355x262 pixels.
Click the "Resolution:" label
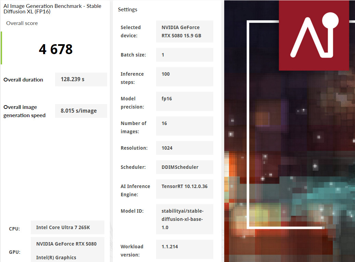point(134,148)
